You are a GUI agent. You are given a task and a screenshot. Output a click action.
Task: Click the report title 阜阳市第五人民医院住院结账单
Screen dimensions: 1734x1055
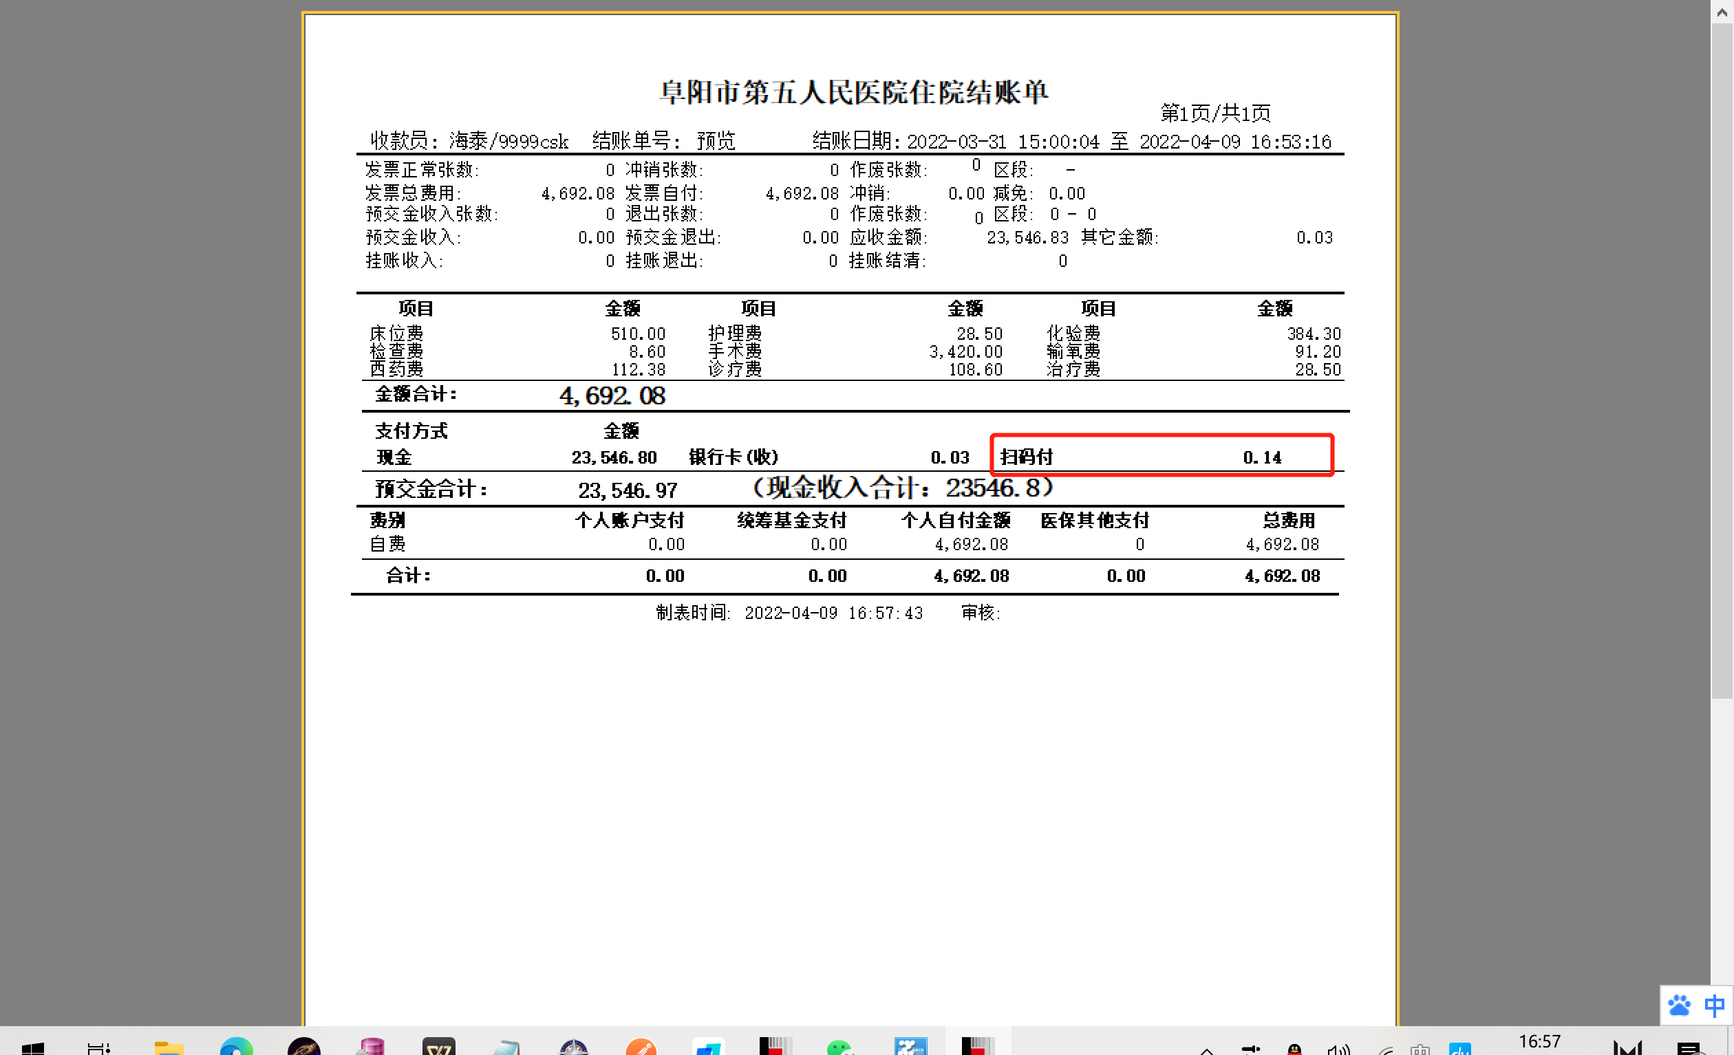854,92
